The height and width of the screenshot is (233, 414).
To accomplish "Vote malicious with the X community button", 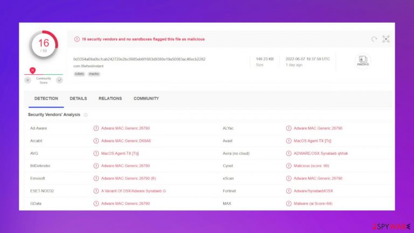I will coord(27,80).
